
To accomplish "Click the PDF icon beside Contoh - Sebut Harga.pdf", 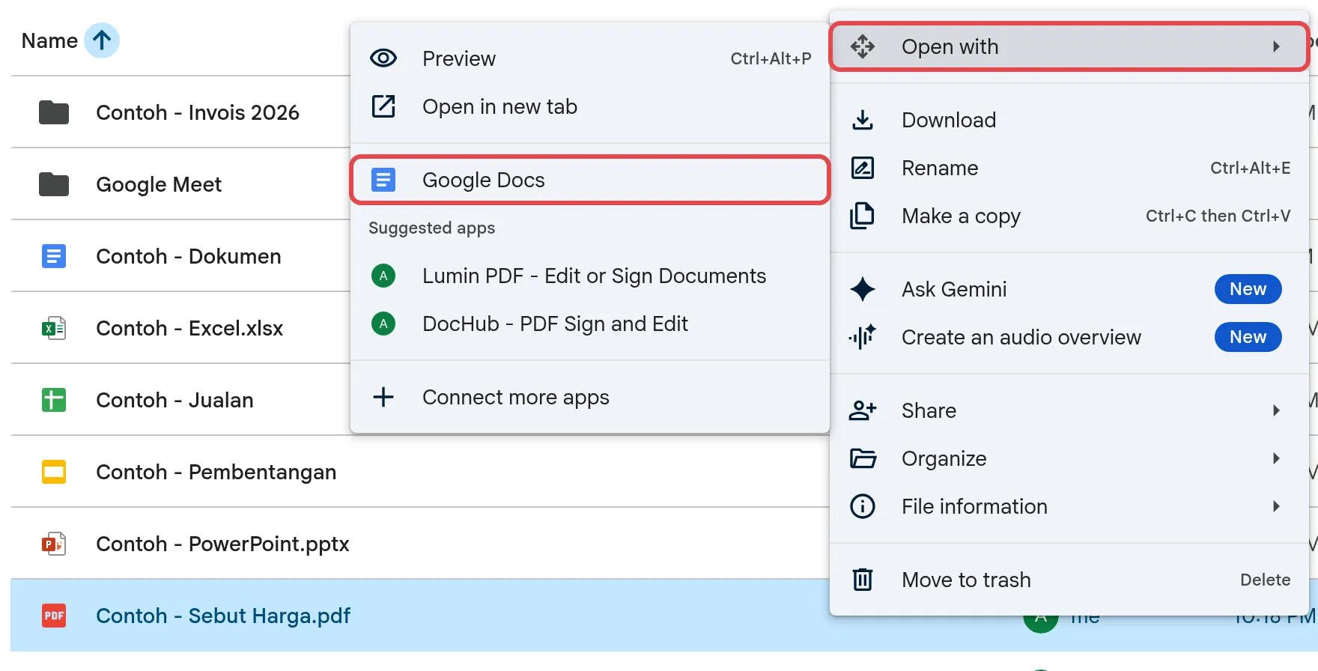I will coord(54,616).
